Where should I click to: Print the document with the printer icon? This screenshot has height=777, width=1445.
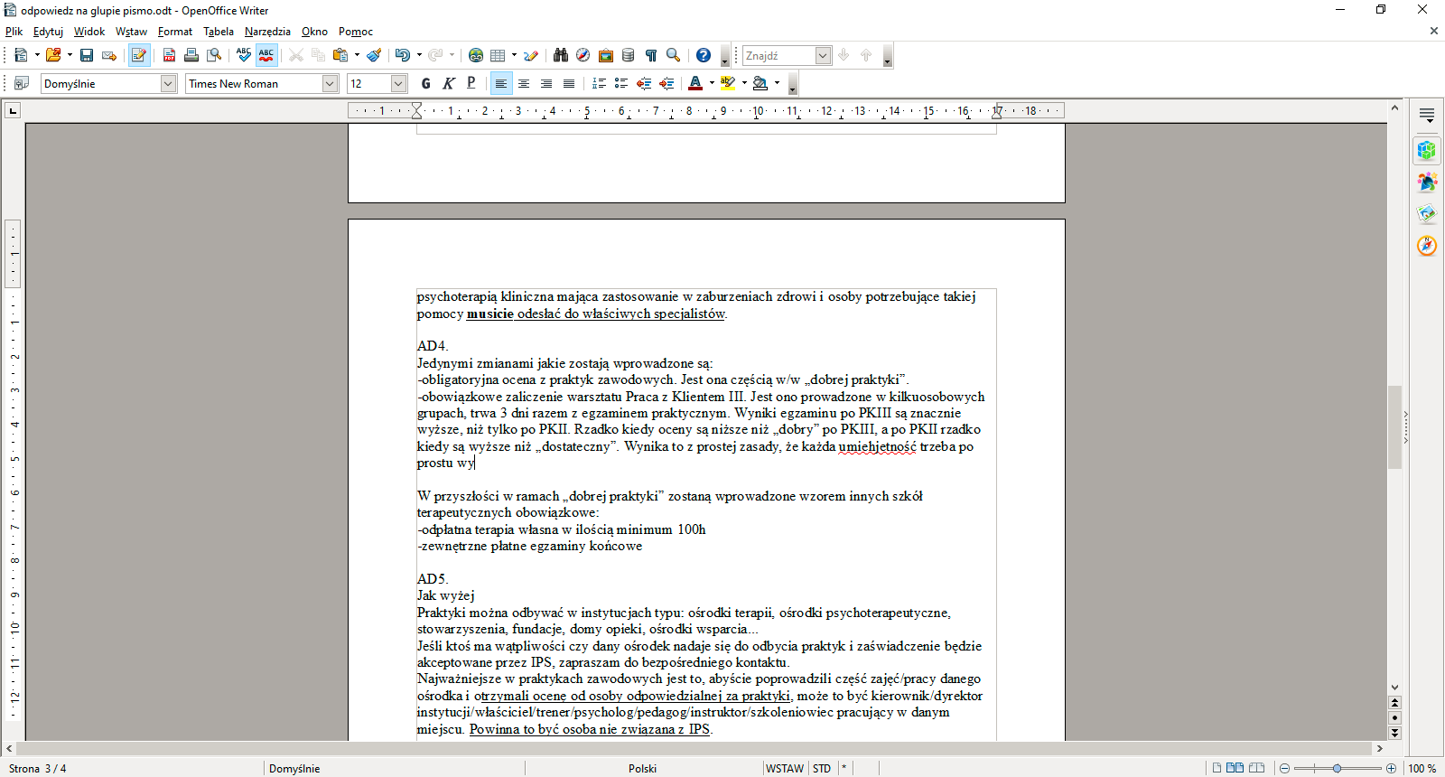click(x=191, y=55)
